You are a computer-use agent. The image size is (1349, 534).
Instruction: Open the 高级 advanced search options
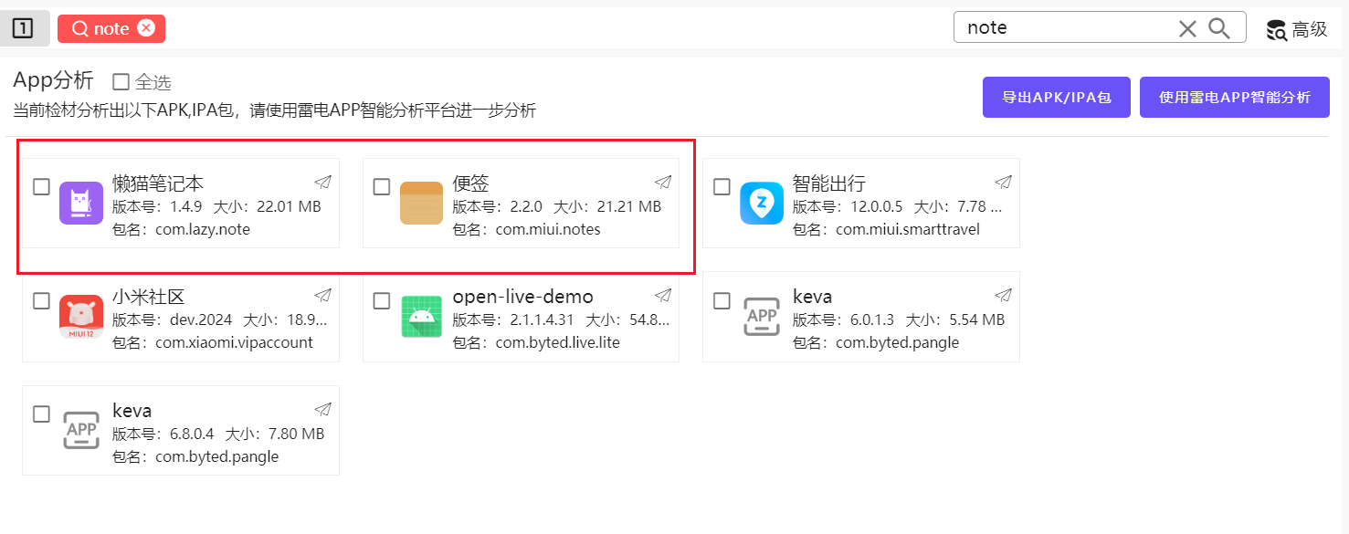1297,29
